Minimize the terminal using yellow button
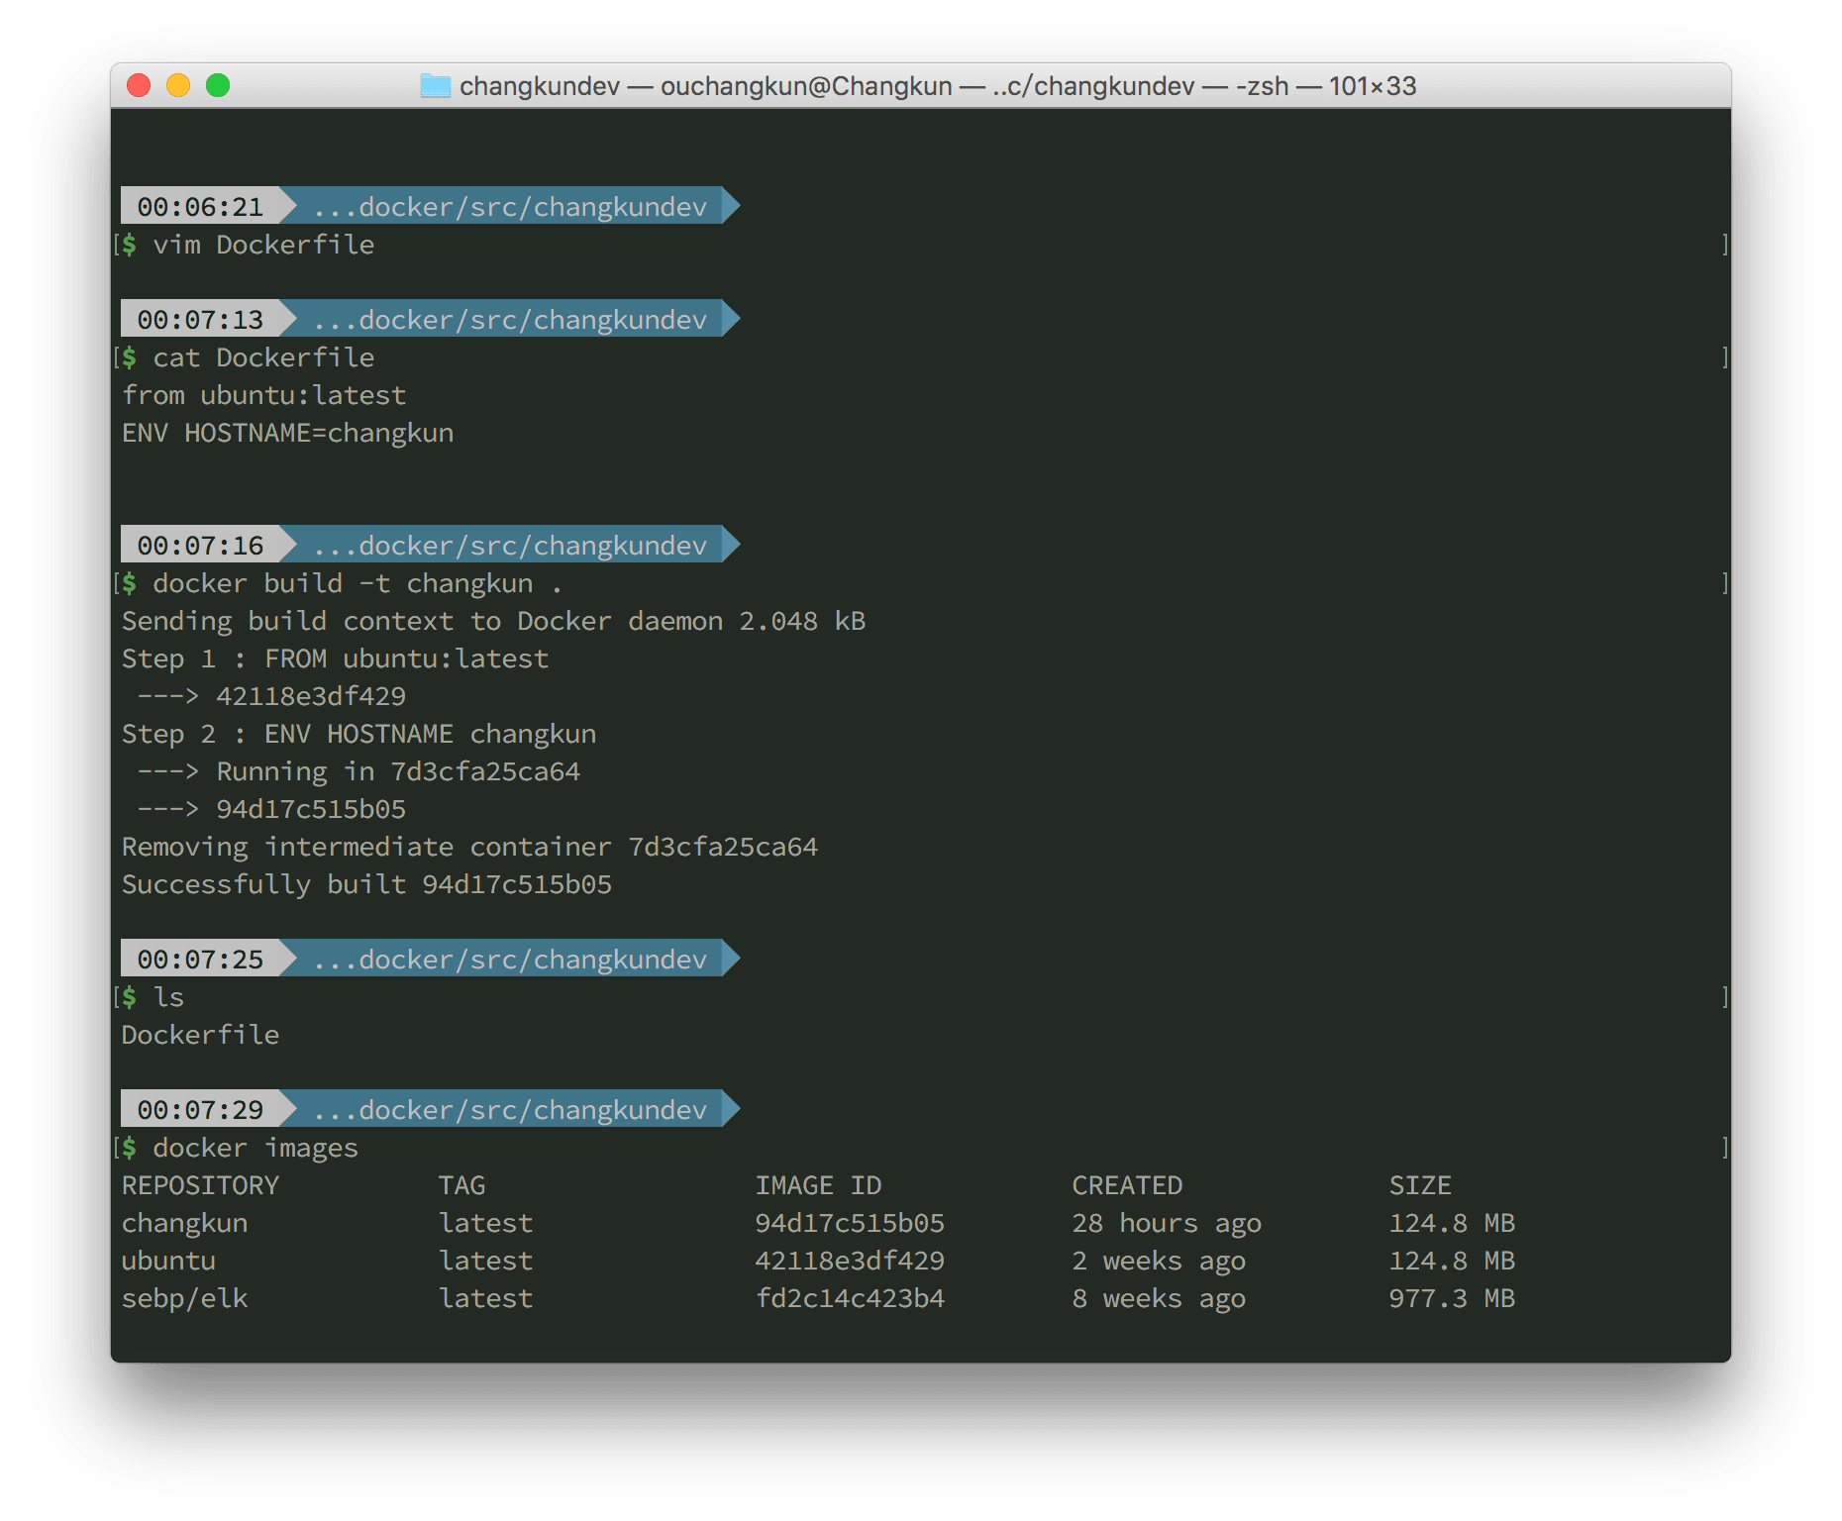Image resolution: width=1842 pixels, height=1521 pixels. point(178,86)
